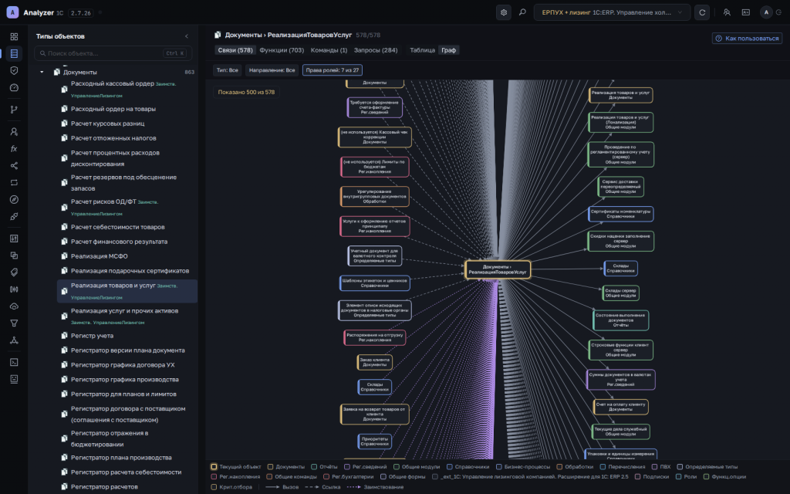The height and width of the screenshot is (494, 790).
Task: Click the git branch icon in the sidebar
Action: click(14, 110)
